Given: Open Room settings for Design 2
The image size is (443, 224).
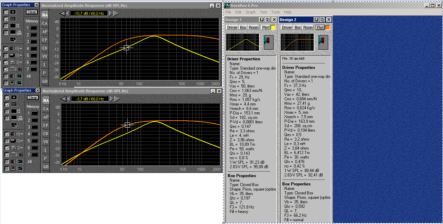Looking at the screenshot, I should [308, 27].
